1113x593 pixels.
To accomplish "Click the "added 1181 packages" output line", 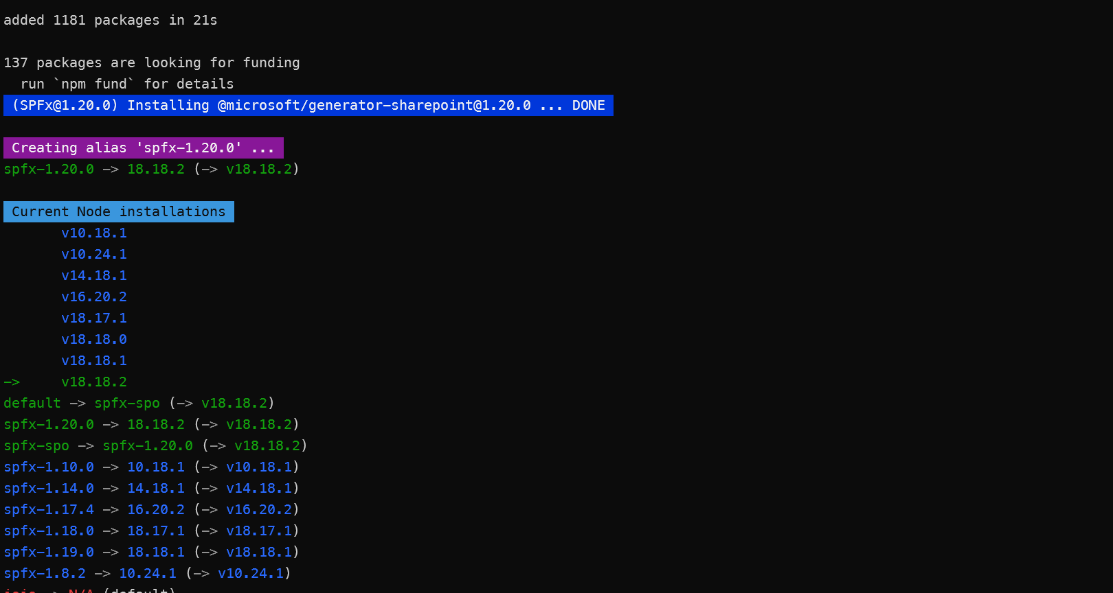I will coord(110,21).
